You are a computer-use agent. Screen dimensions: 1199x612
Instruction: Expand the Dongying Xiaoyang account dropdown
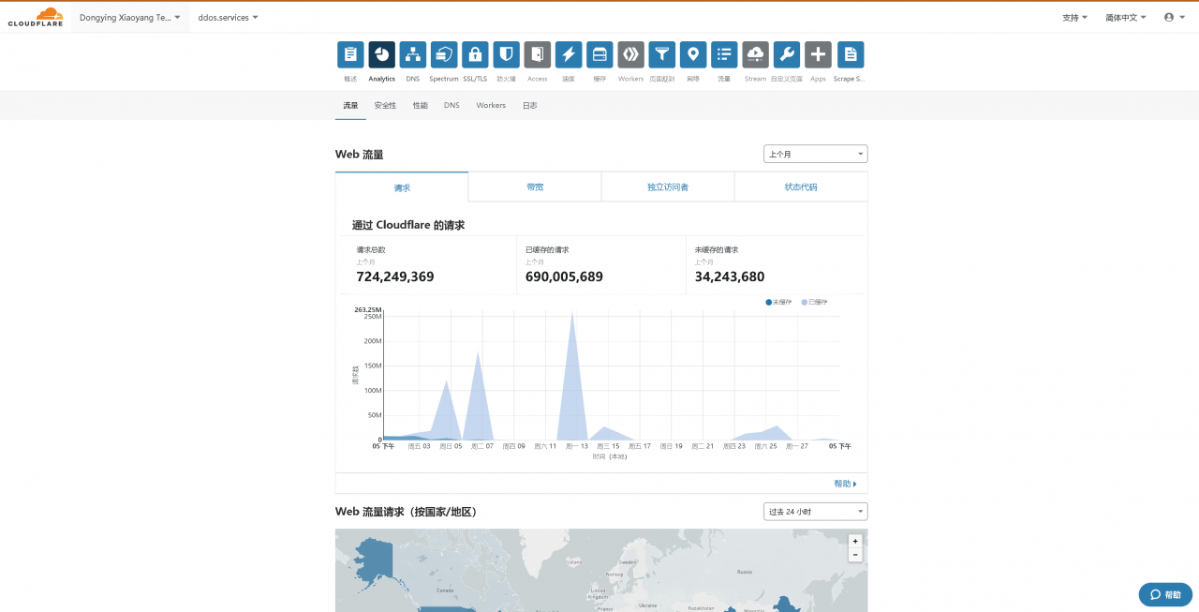pos(130,17)
